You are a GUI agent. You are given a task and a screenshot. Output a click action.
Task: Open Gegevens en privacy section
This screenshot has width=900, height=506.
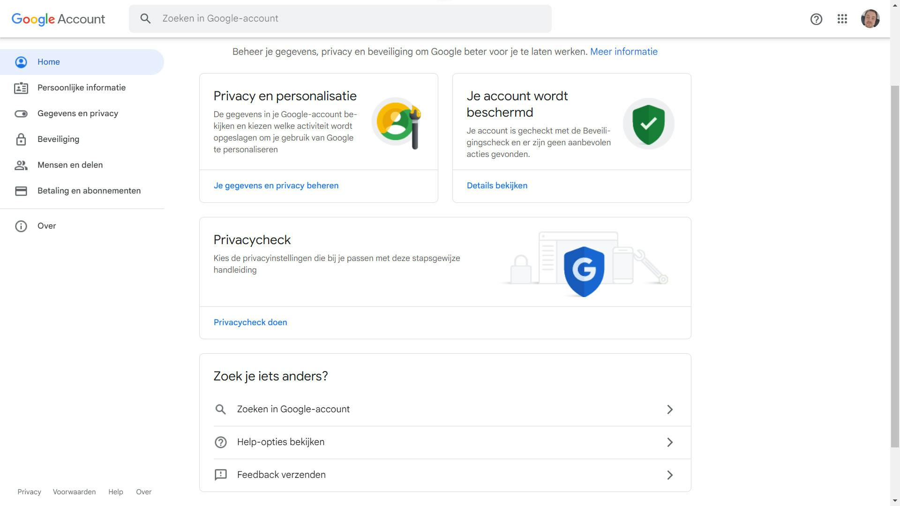coord(78,113)
